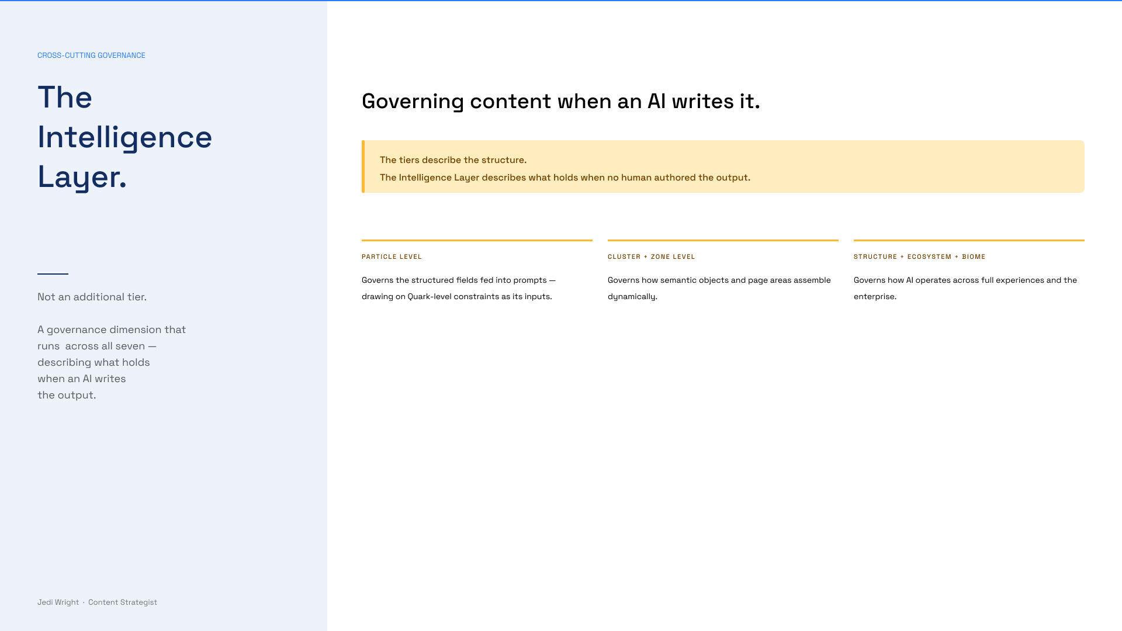Image resolution: width=1122 pixels, height=631 pixels.
Task: Click the Cluster + Zone Level label
Action: (652, 256)
